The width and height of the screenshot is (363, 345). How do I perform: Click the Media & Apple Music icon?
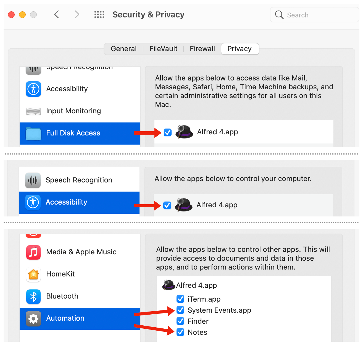coord(33,252)
